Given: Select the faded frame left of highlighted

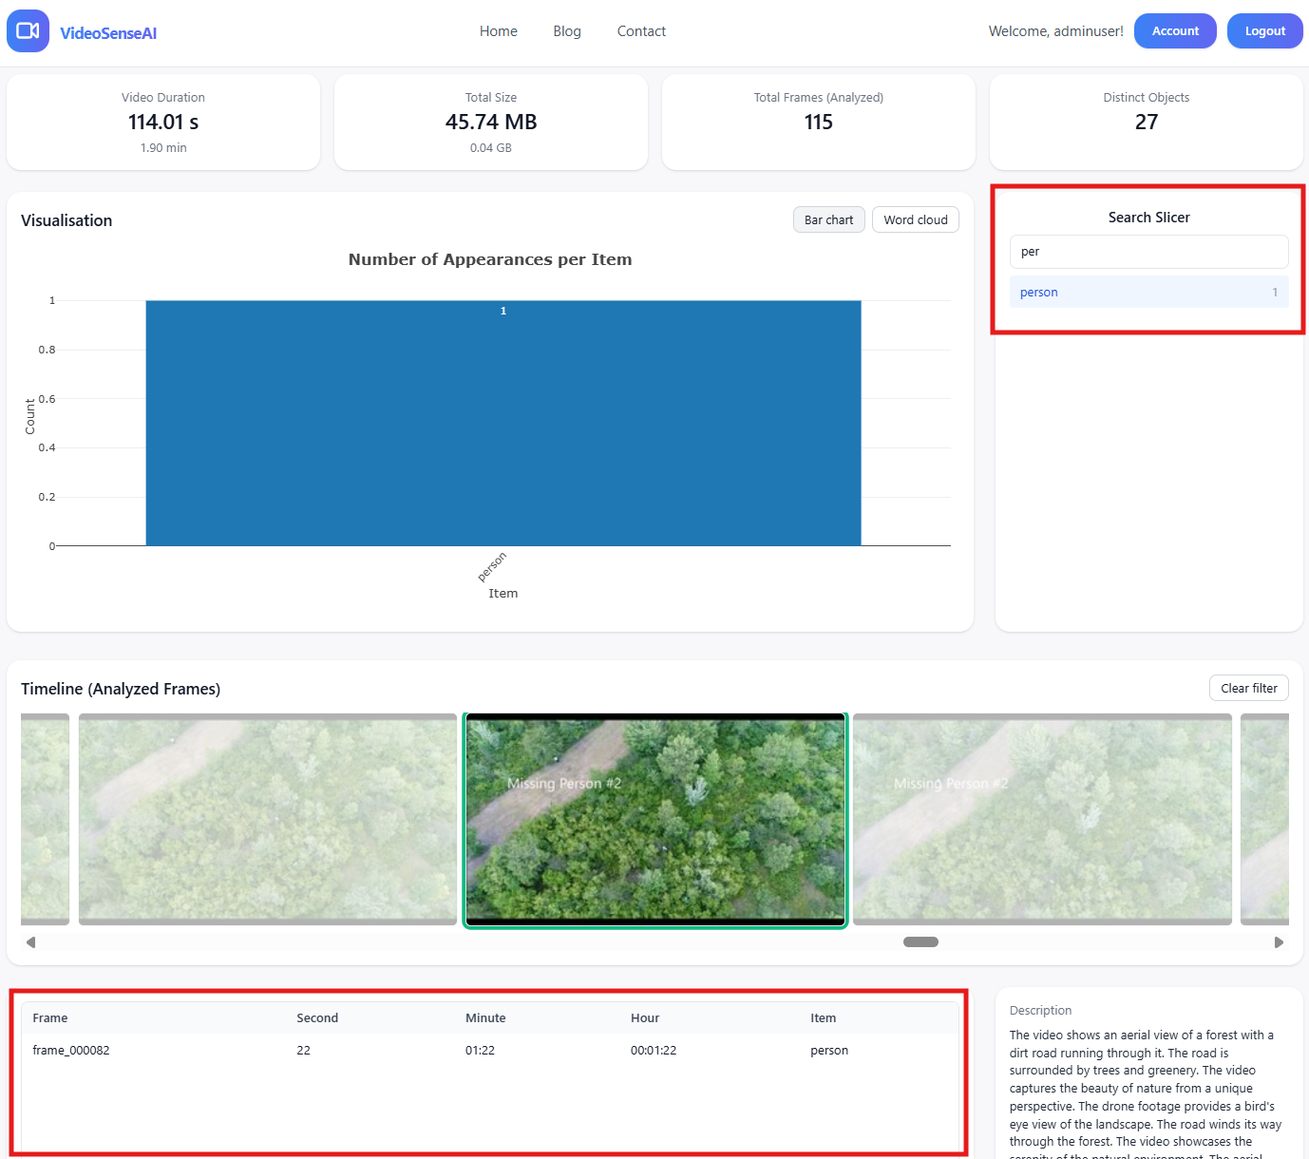Looking at the screenshot, I should pyautogui.click(x=267, y=819).
